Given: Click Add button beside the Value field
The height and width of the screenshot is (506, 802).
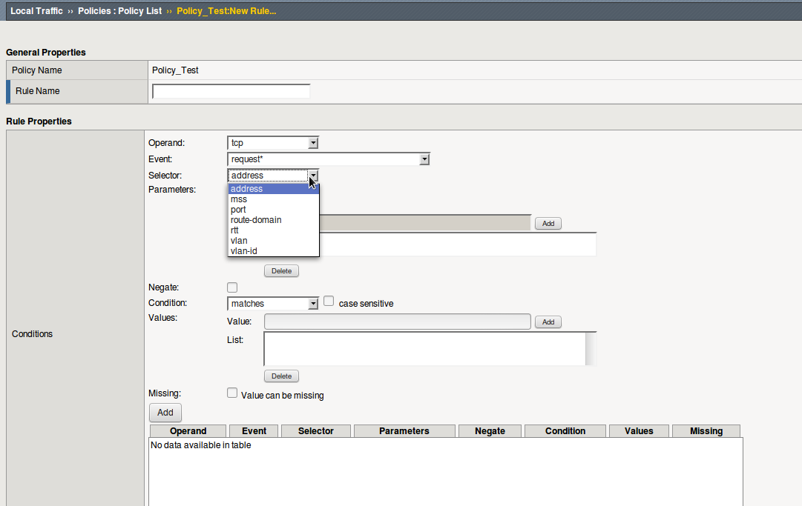Looking at the screenshot, I should point(548,322).
